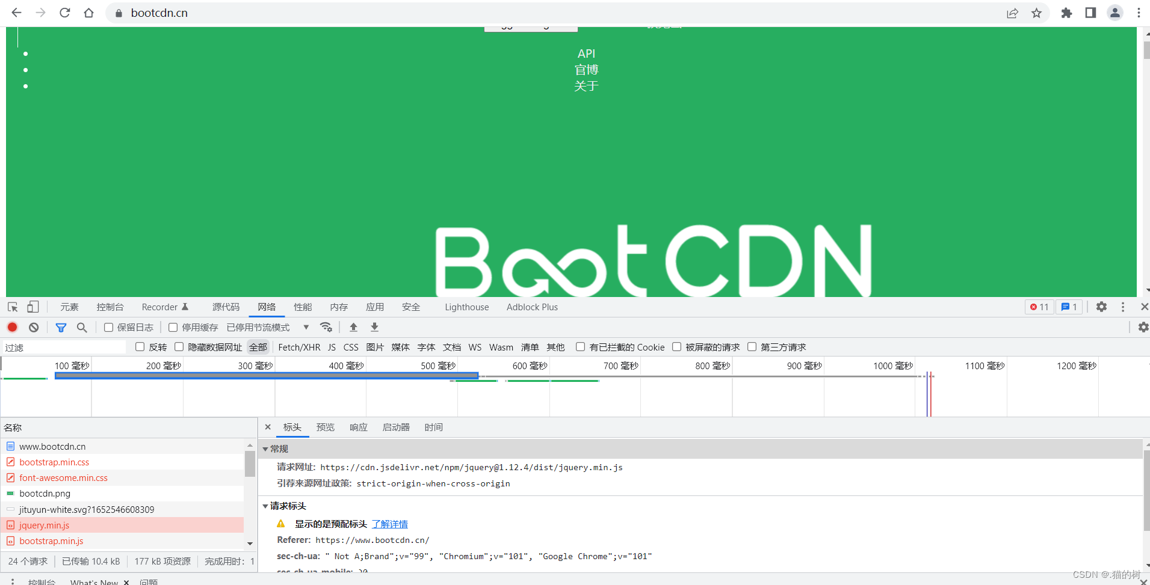Click the red record network log button
Viewport: 1150px width, 585px height.
tap(12, 327)
